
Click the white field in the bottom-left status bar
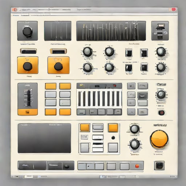pyautogui.click(x=28, y=176)
